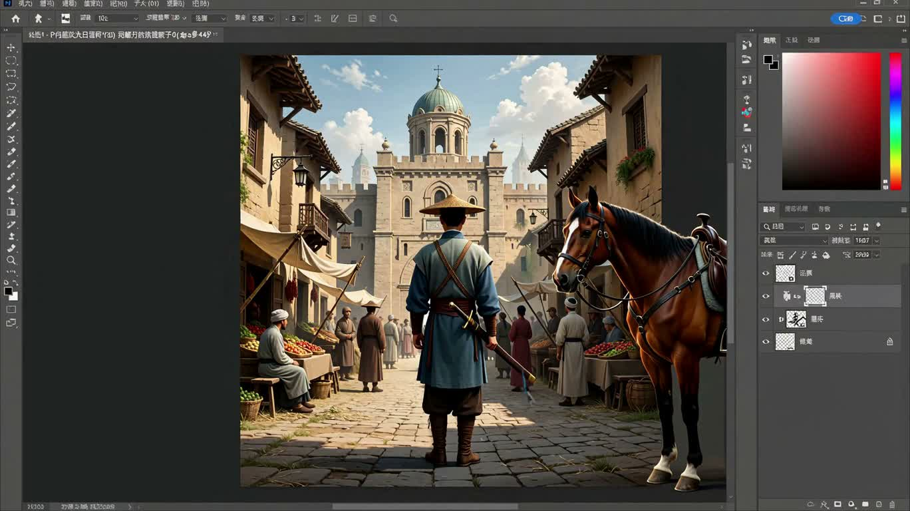Open the Layers panel hamburger menu
The height and width of the screenshot is (511, 910).
tap(903, 210)
